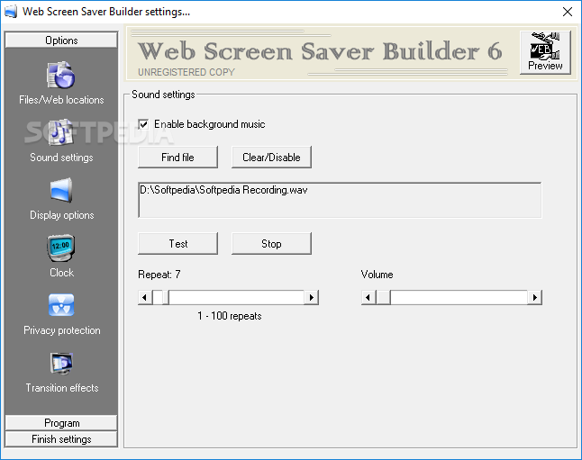Viewport: 582px width, 460px height.
Task: Click the Preview button icon
Action: (545, 53)
